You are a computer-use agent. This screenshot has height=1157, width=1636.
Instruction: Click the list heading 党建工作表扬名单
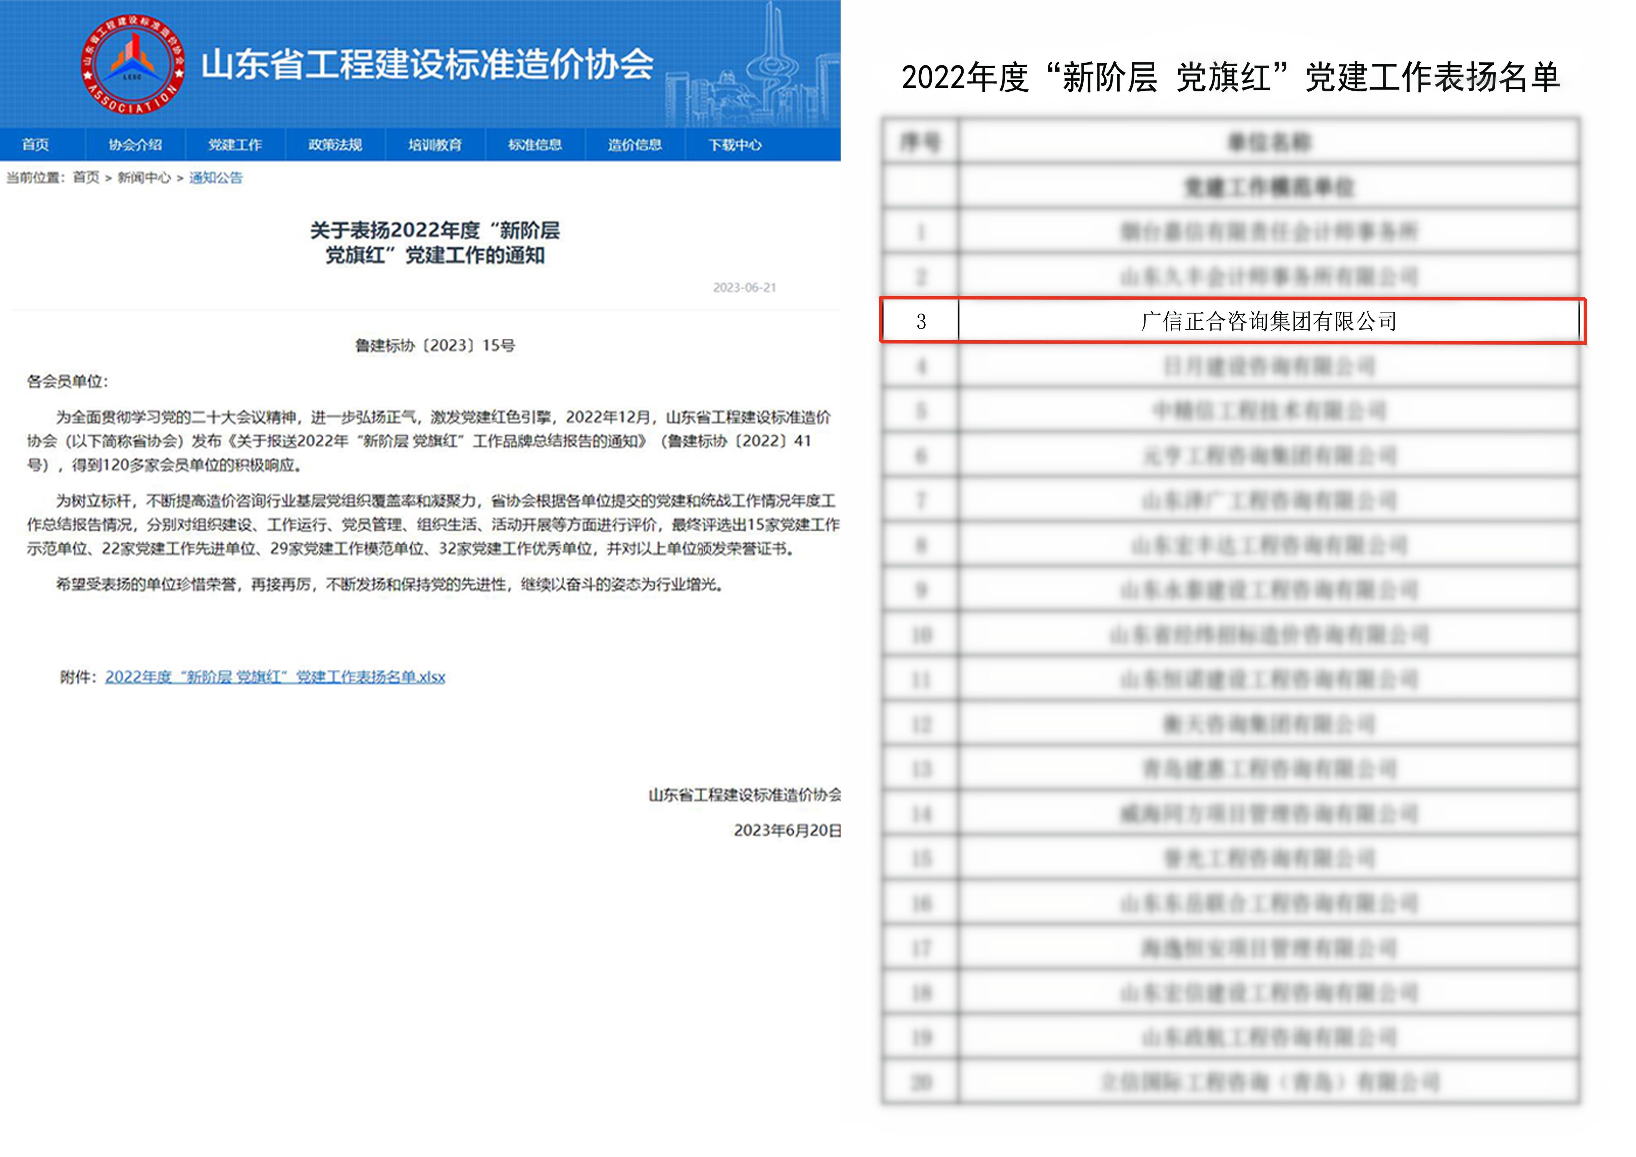1231,77
